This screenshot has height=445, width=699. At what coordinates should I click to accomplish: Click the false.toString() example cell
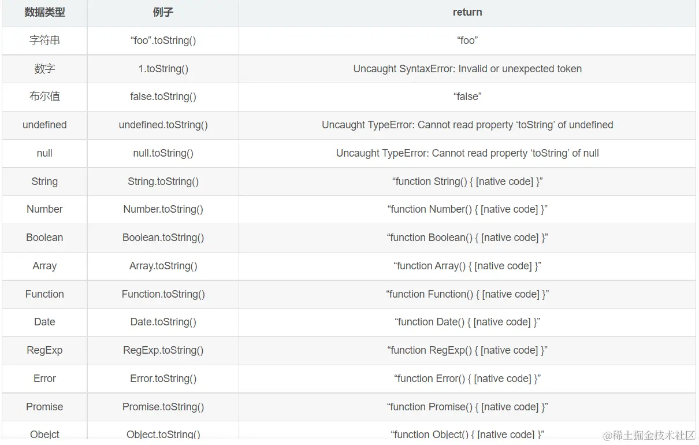tap(162, 97)
